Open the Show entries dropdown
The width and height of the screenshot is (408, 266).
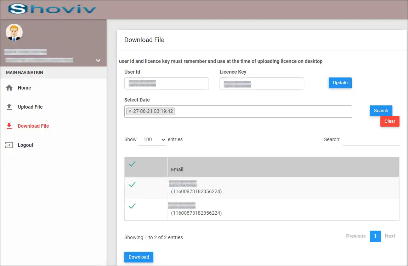pos(152,140)
